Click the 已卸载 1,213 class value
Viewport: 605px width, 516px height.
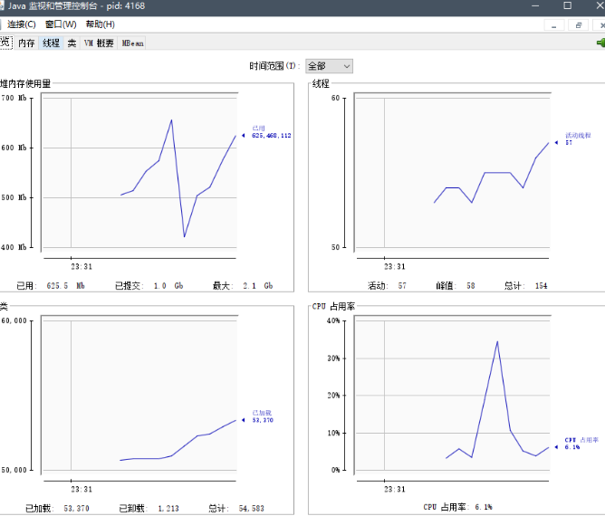(149, 508)
